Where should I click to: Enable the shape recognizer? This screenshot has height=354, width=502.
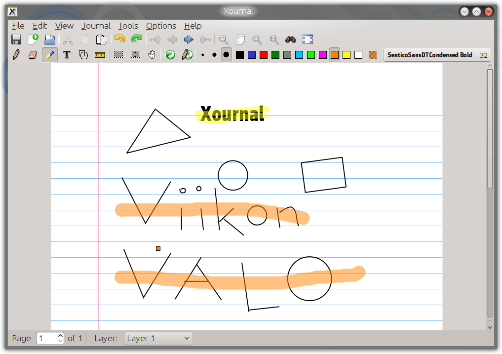(x=83, y=55)
